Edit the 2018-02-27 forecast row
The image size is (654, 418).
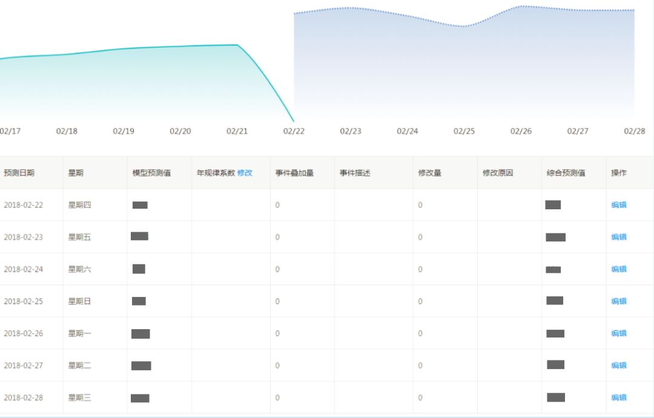click(x=618, y=365)
